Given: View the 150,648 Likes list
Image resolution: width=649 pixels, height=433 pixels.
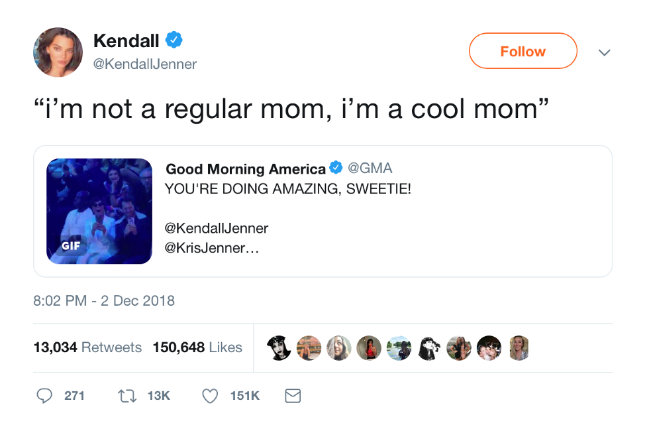Looking at the screenshot, I should coord(197,347).
